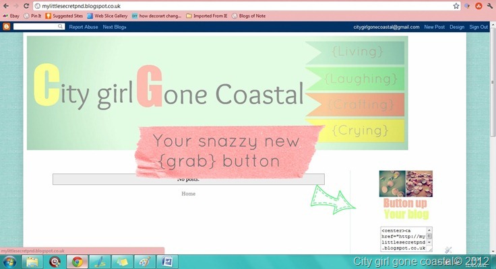The width and height of the screenshot is (496, 269).
Task: Open the Windows Start menu
Action: pyautogui.click(x=9, y=262)
